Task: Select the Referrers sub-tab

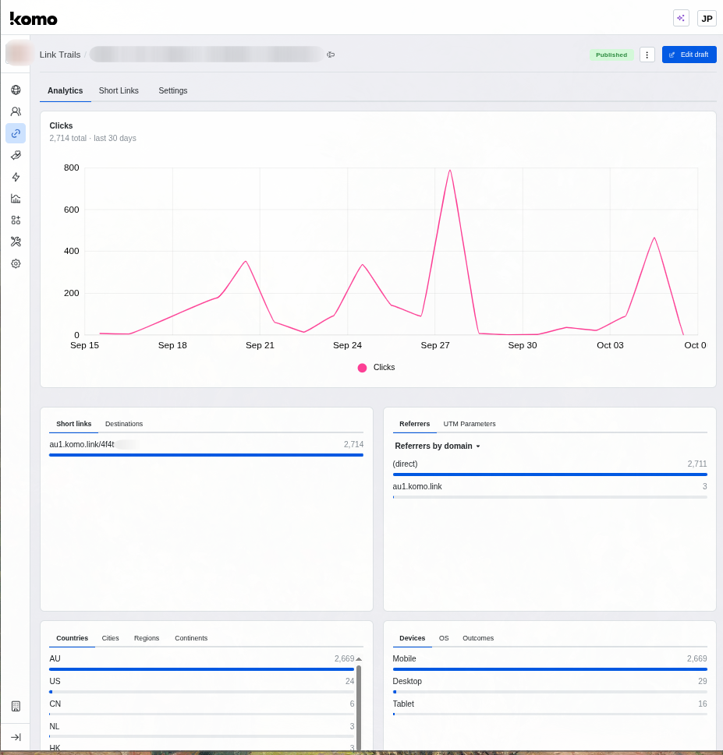Action: coord(414,424)
